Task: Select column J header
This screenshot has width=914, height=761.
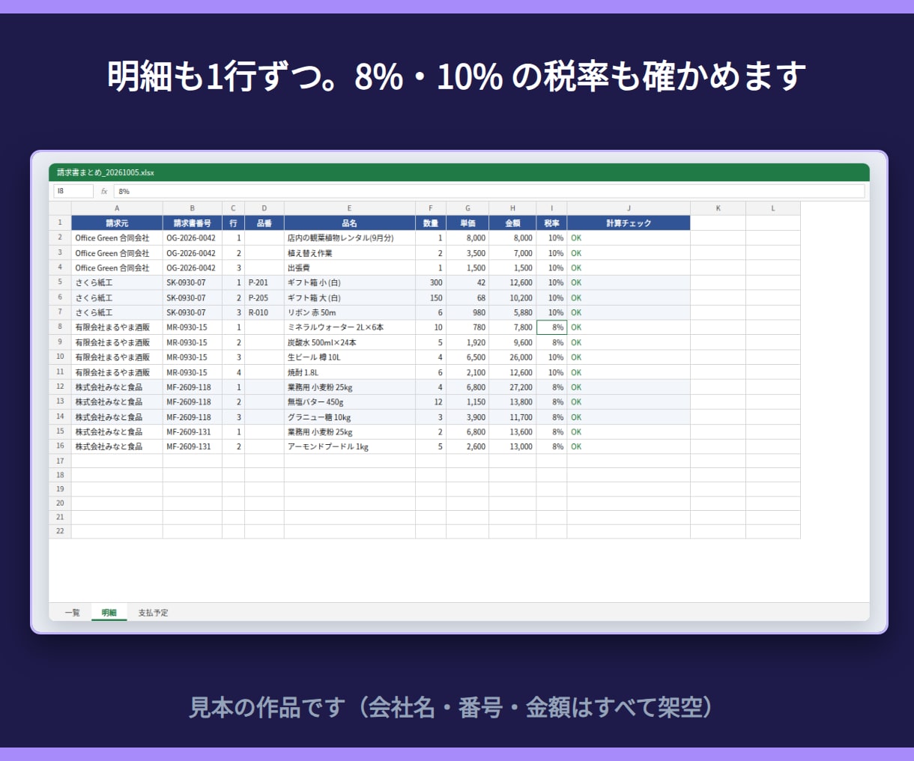Action: coord(629,208)
